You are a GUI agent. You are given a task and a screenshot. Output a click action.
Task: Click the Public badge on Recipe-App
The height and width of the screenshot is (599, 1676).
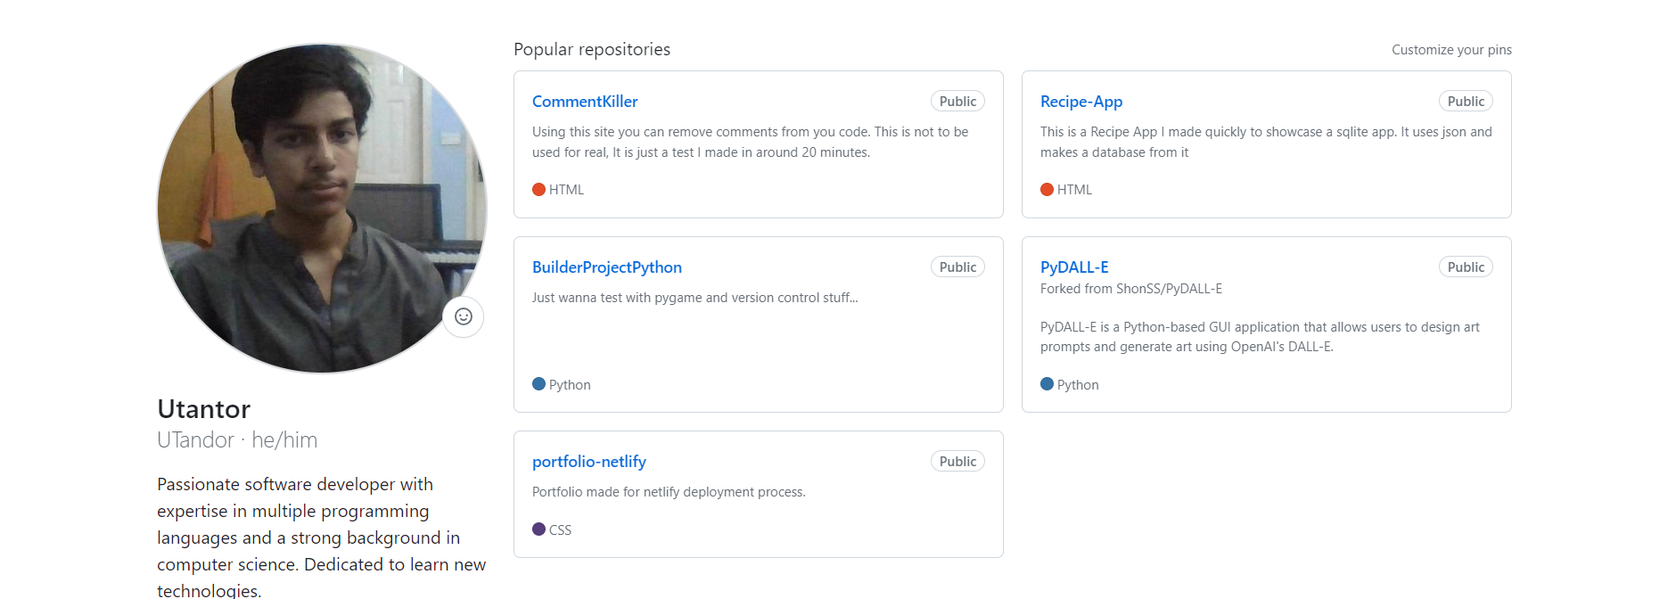pyautogui.click(x=1466, y=102)
